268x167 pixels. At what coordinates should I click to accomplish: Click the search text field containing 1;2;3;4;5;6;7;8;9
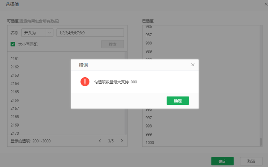point(90,33)
